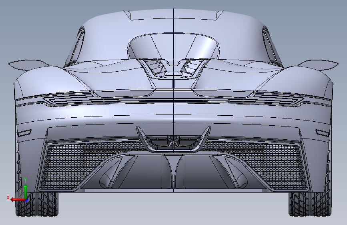
Task: Select the right side mirror on the model
Action: (318, 65)
